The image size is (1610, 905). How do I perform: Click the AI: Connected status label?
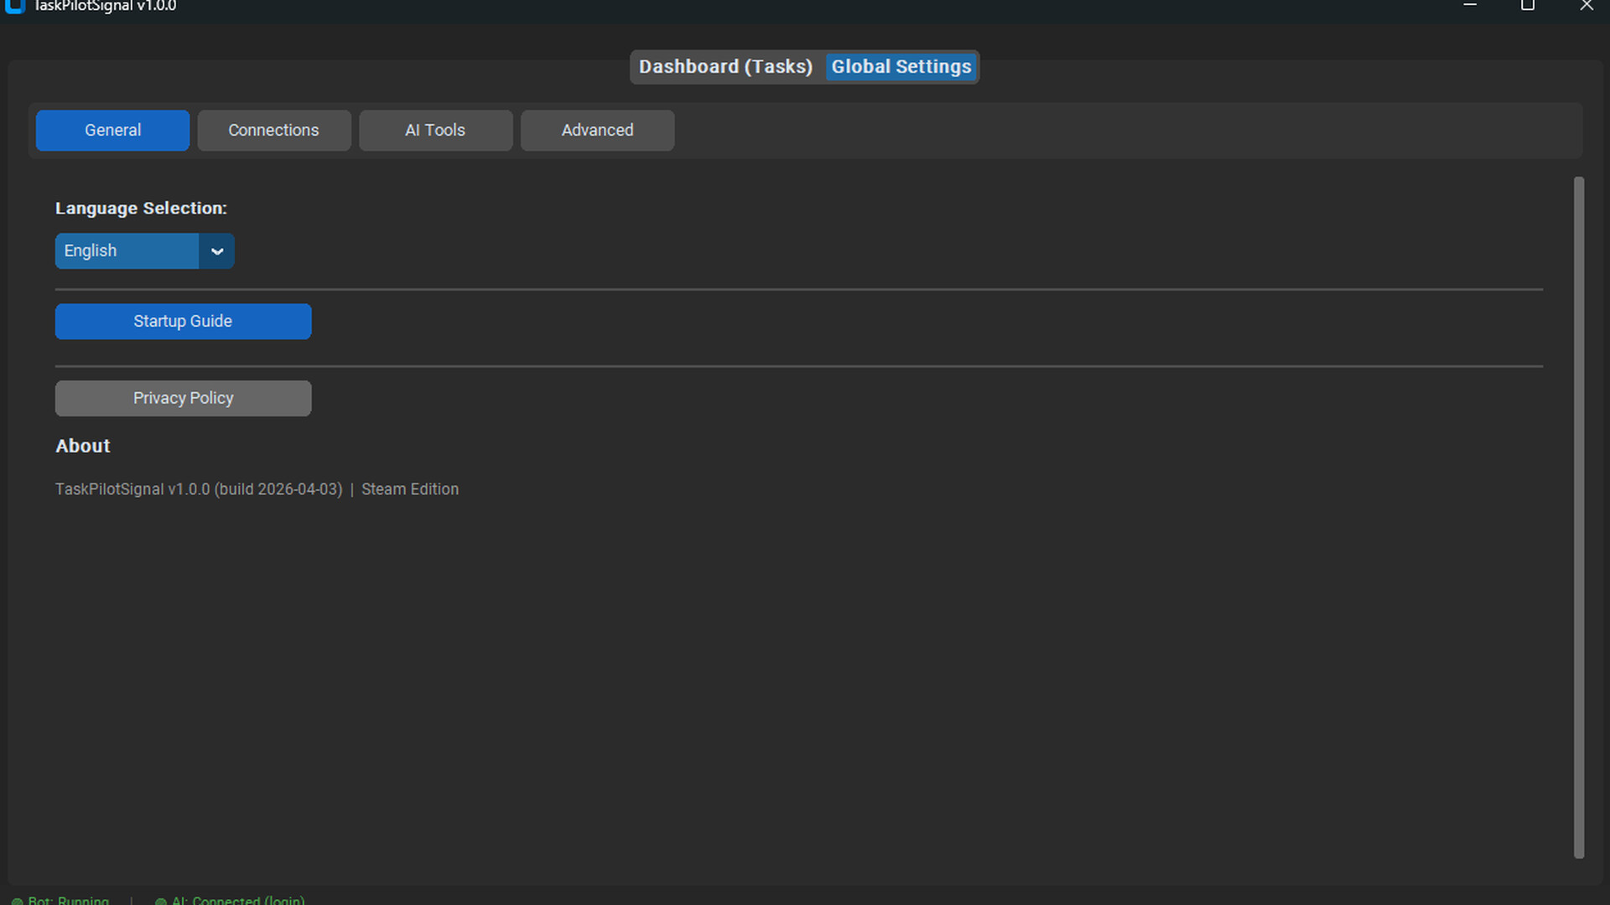coord(238,901)
